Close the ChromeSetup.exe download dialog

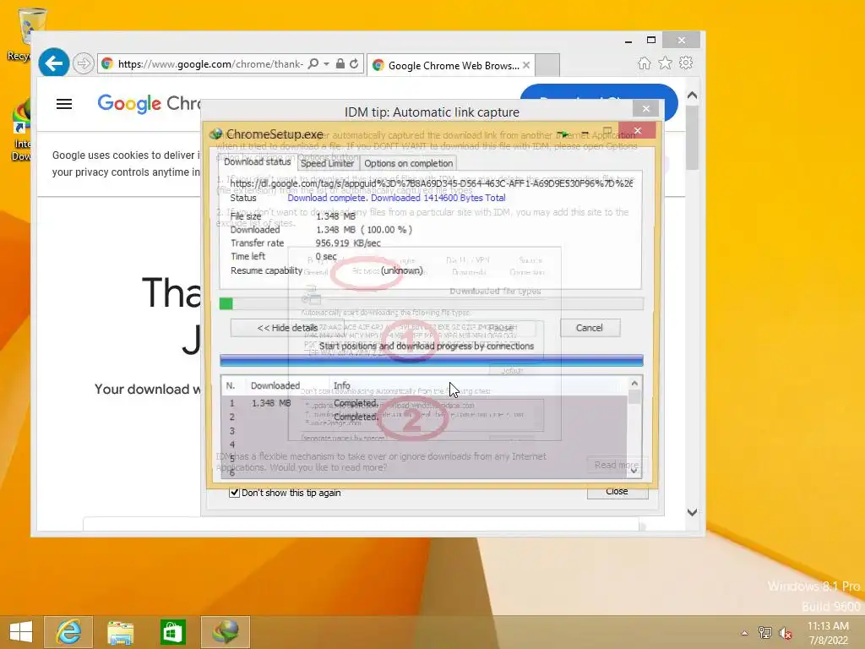637,130
